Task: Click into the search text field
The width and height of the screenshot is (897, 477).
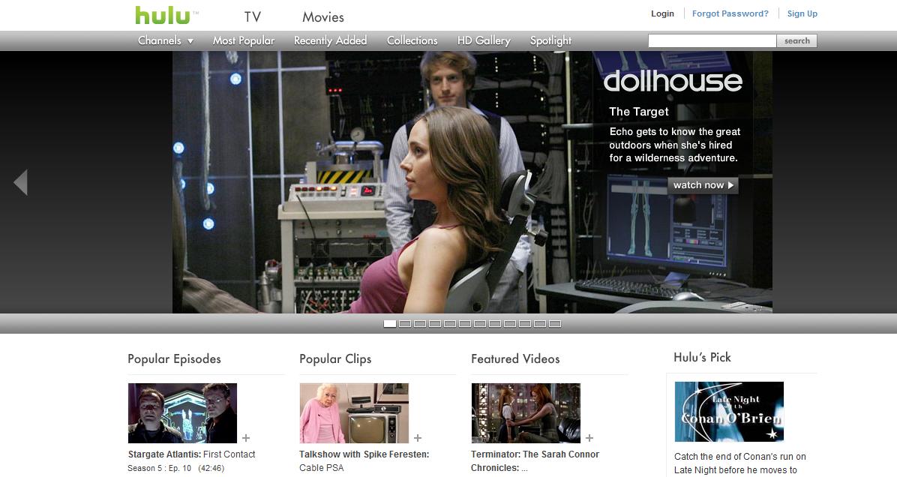Action: (x=712, y=40)
